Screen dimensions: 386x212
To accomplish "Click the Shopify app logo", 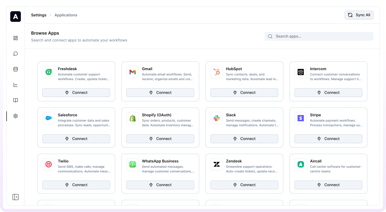I will tap(133, 118).
